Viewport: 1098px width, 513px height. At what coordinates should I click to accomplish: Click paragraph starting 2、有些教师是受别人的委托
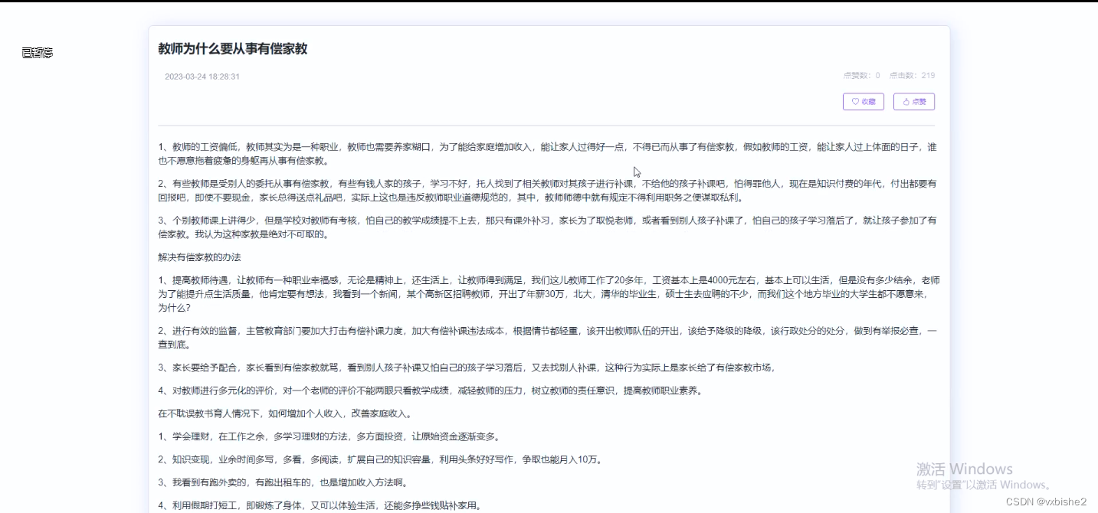click(547, 191)
